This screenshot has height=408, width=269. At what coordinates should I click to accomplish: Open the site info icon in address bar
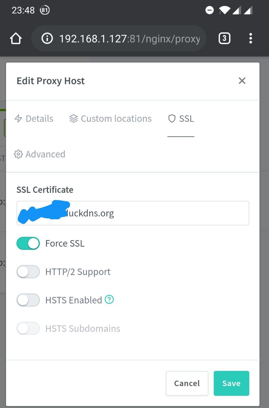(x=47, y=39)
